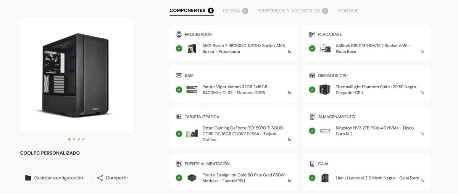Click the Disipador CPU fan category icon
Screen dimensions: 458x194
(312, 76)
